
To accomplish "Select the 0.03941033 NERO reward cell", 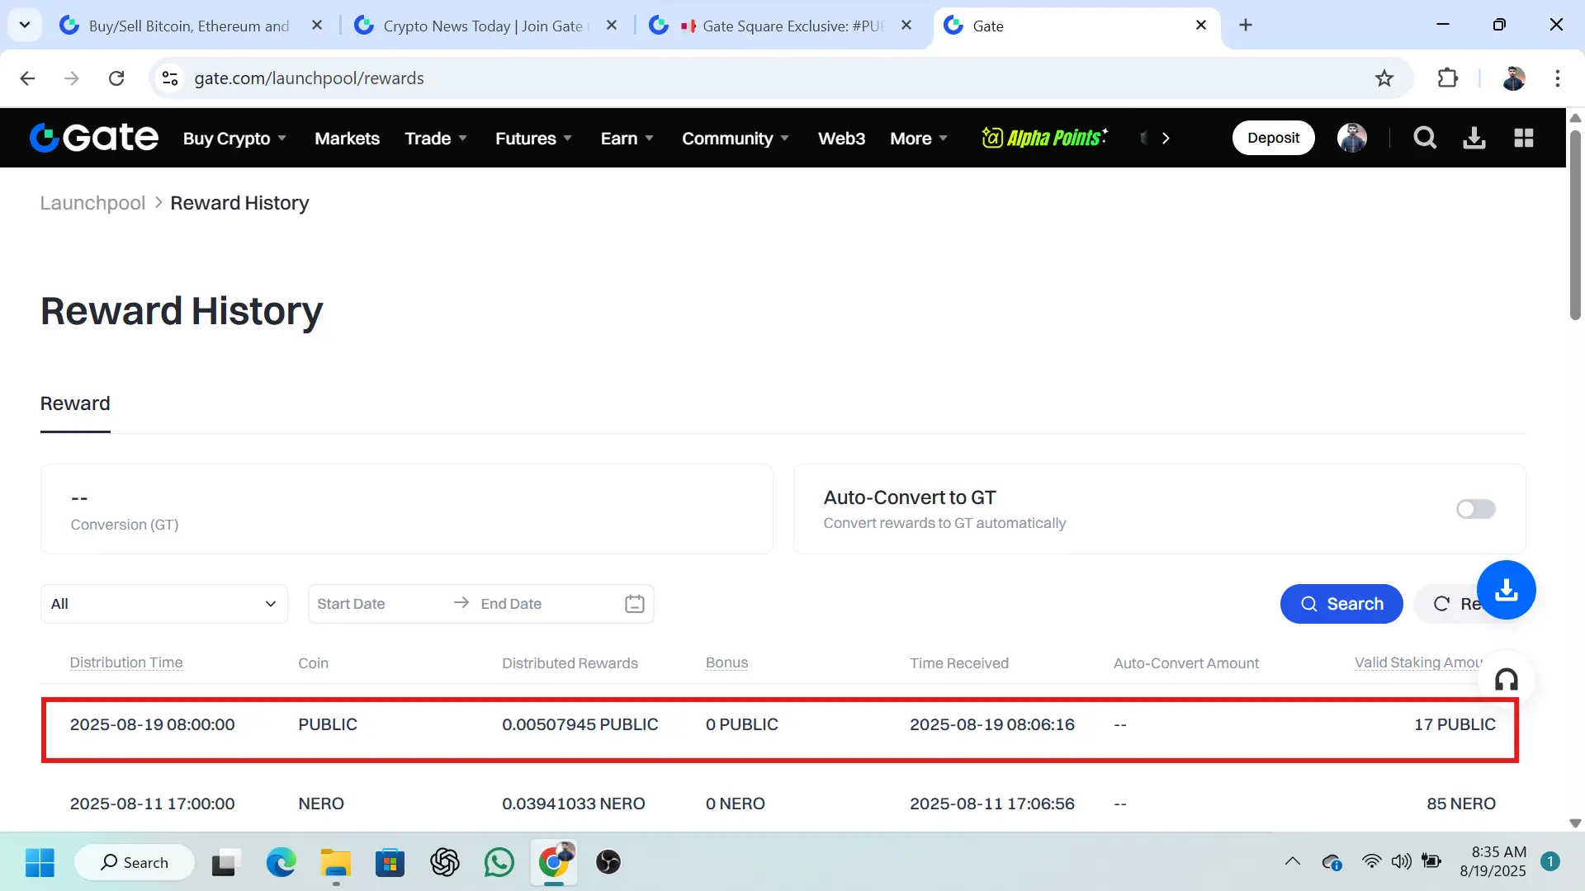I will click(573, 804).
